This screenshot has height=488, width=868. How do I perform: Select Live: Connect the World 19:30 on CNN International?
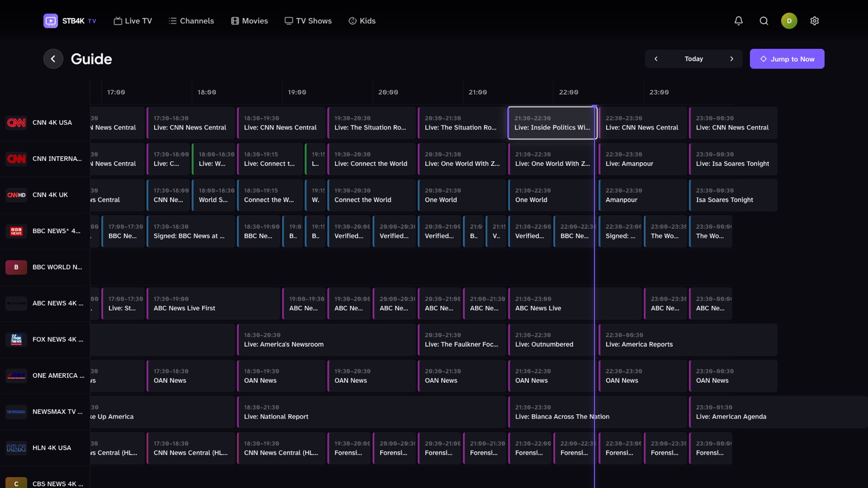pos(372,159)
